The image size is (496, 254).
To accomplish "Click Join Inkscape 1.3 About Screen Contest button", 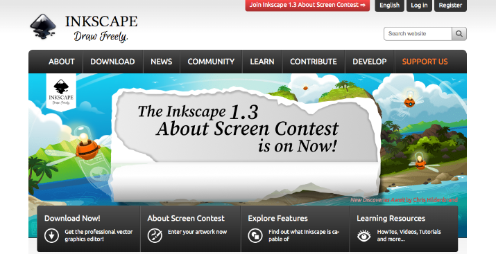I will tap(307, 5).
